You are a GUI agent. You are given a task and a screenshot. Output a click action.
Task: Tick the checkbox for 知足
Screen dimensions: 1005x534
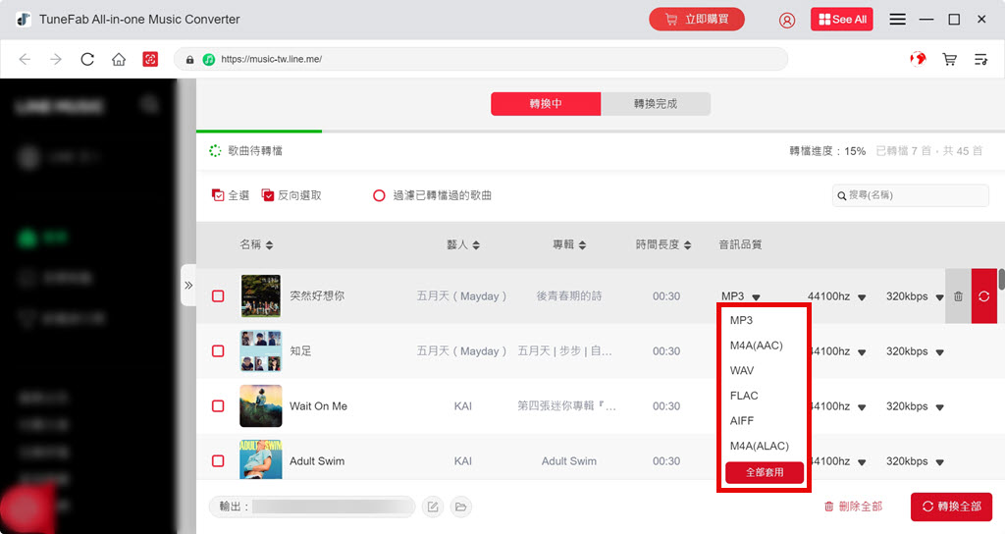click(218, 351)
